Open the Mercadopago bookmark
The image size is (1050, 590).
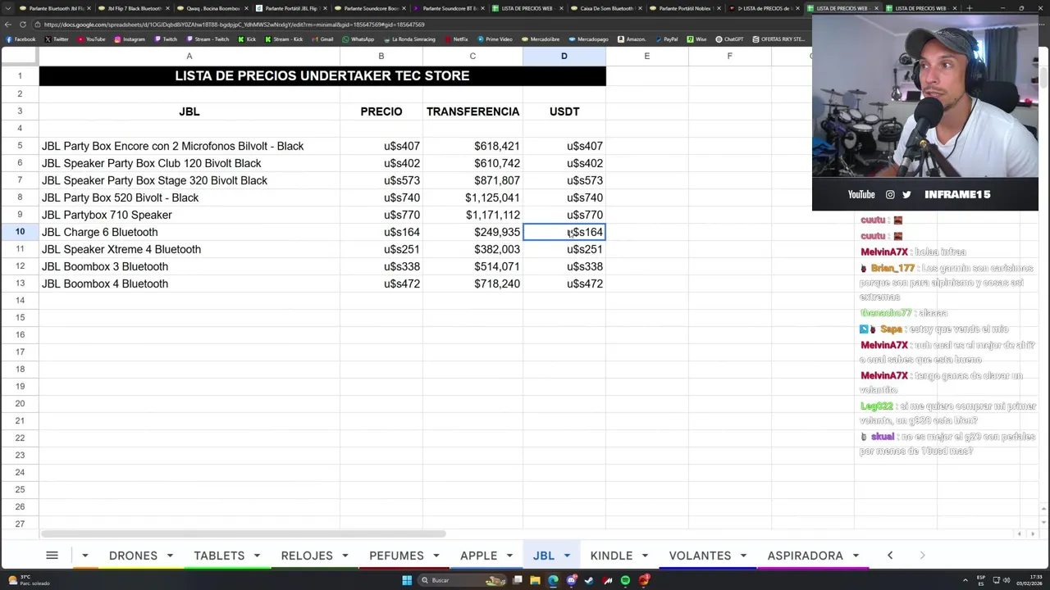pos(588,39)
